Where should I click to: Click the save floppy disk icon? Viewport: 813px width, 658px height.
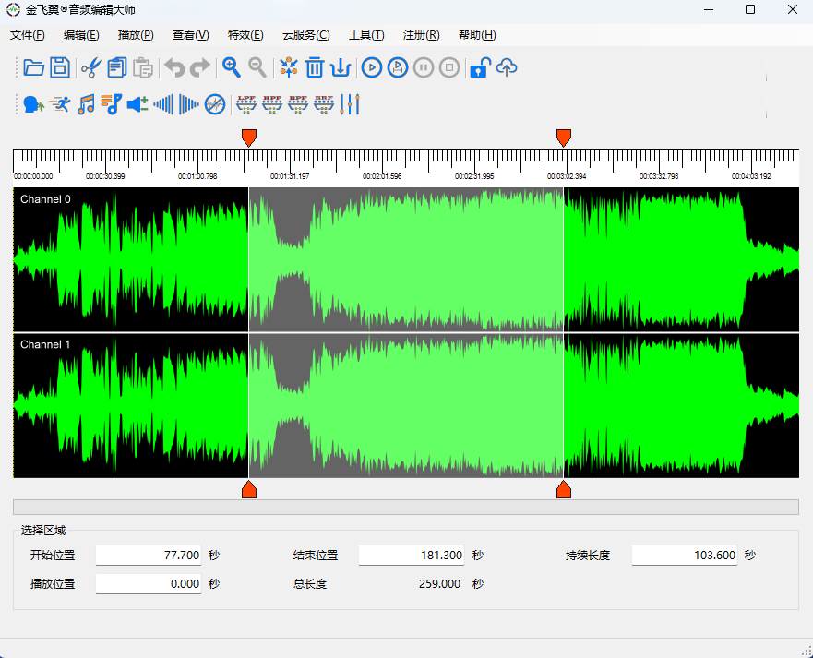pyautogui.click(x=60, y=67)
